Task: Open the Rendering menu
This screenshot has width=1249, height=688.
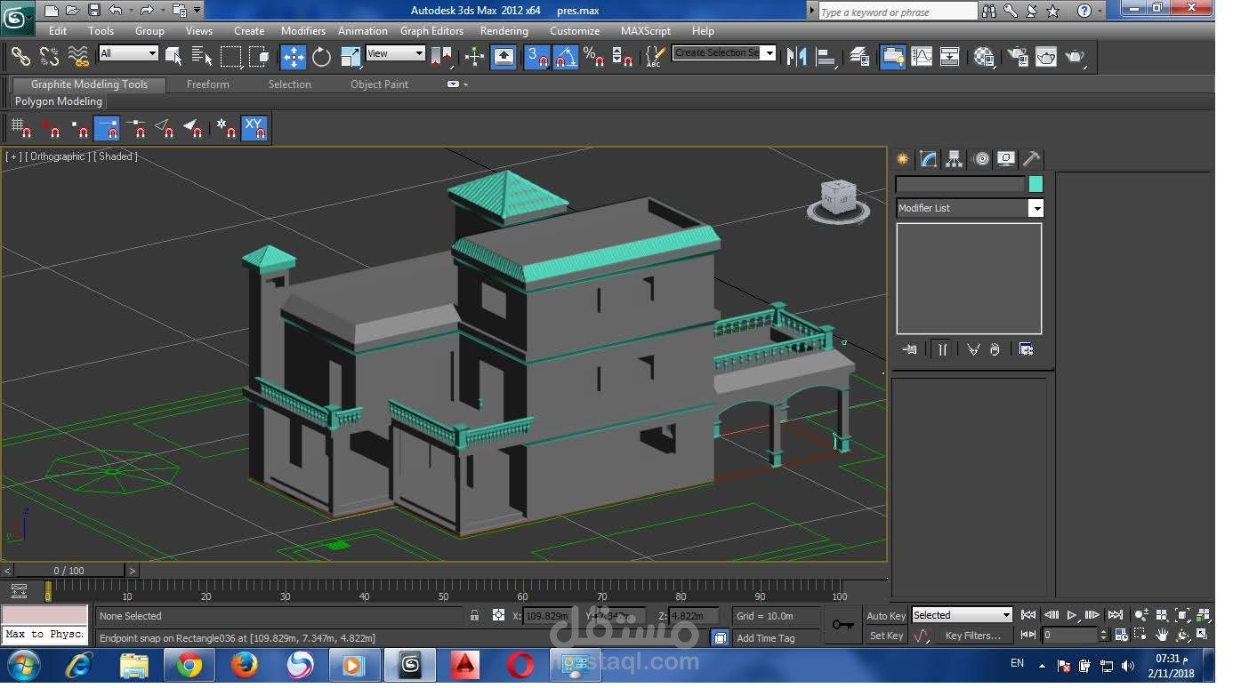Action: click(x=504, y=30)
